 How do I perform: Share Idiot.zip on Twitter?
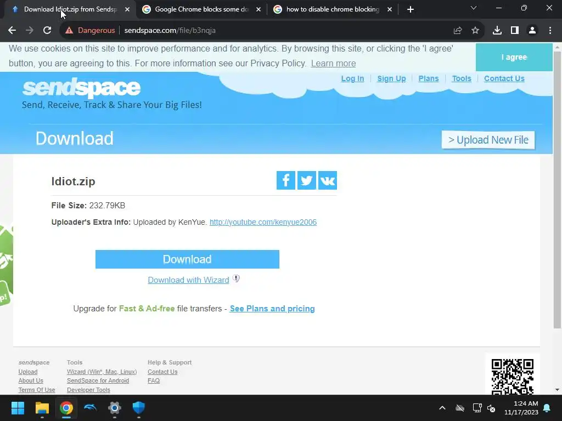tap(306, 180)
